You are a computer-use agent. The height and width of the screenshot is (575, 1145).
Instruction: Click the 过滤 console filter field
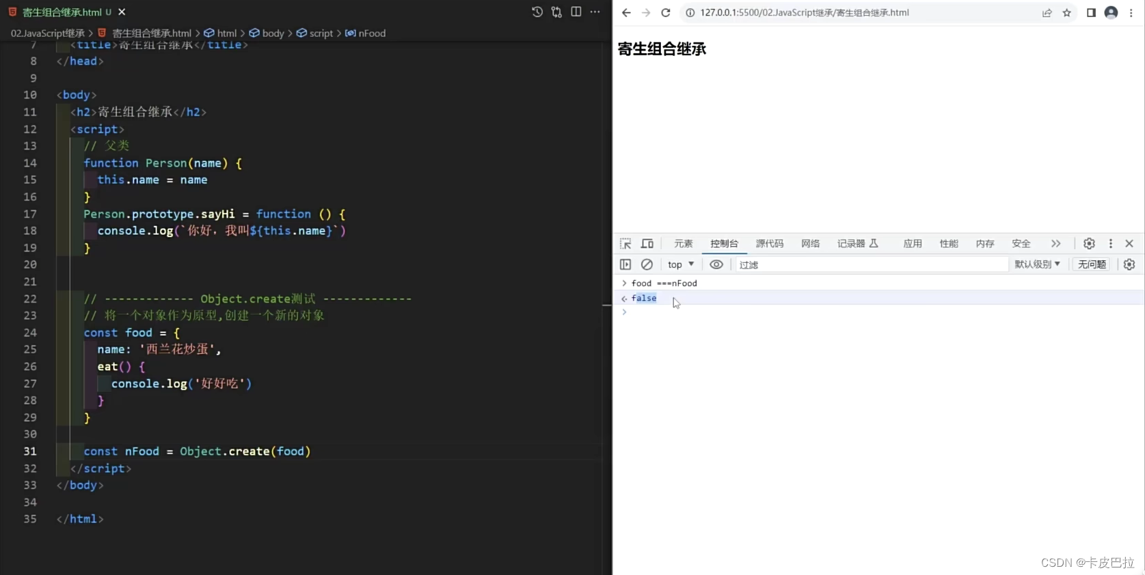871,264
